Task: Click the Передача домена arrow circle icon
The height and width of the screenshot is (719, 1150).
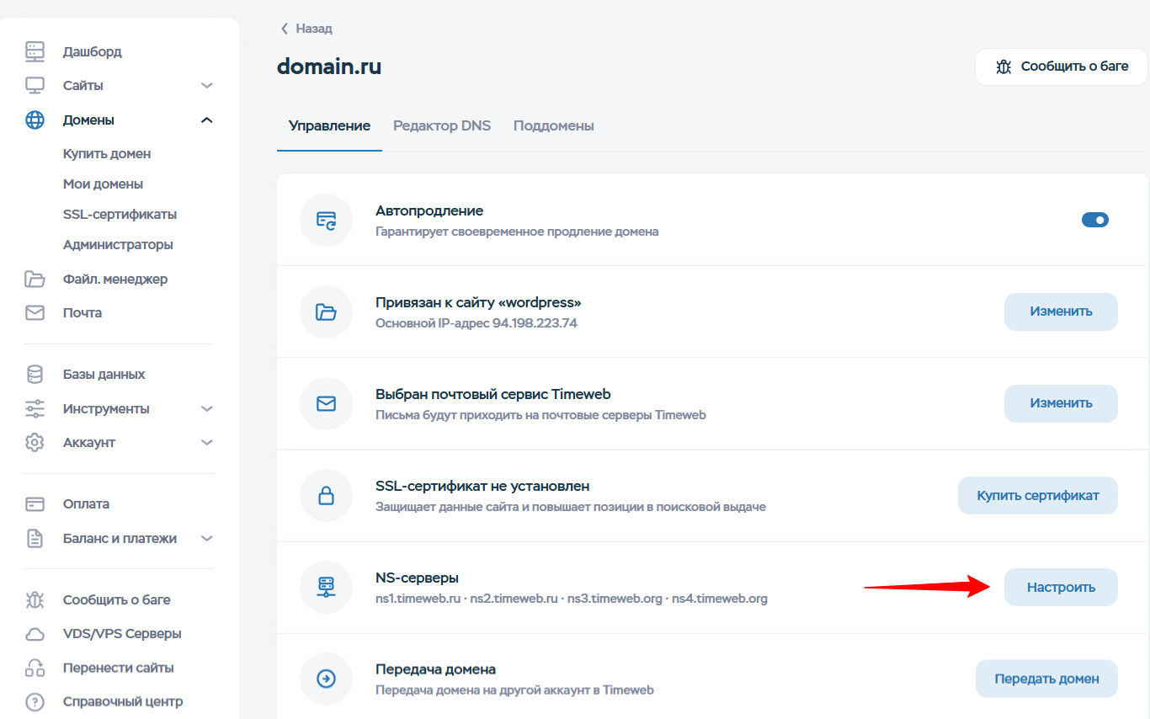Action: coord(326,679)
